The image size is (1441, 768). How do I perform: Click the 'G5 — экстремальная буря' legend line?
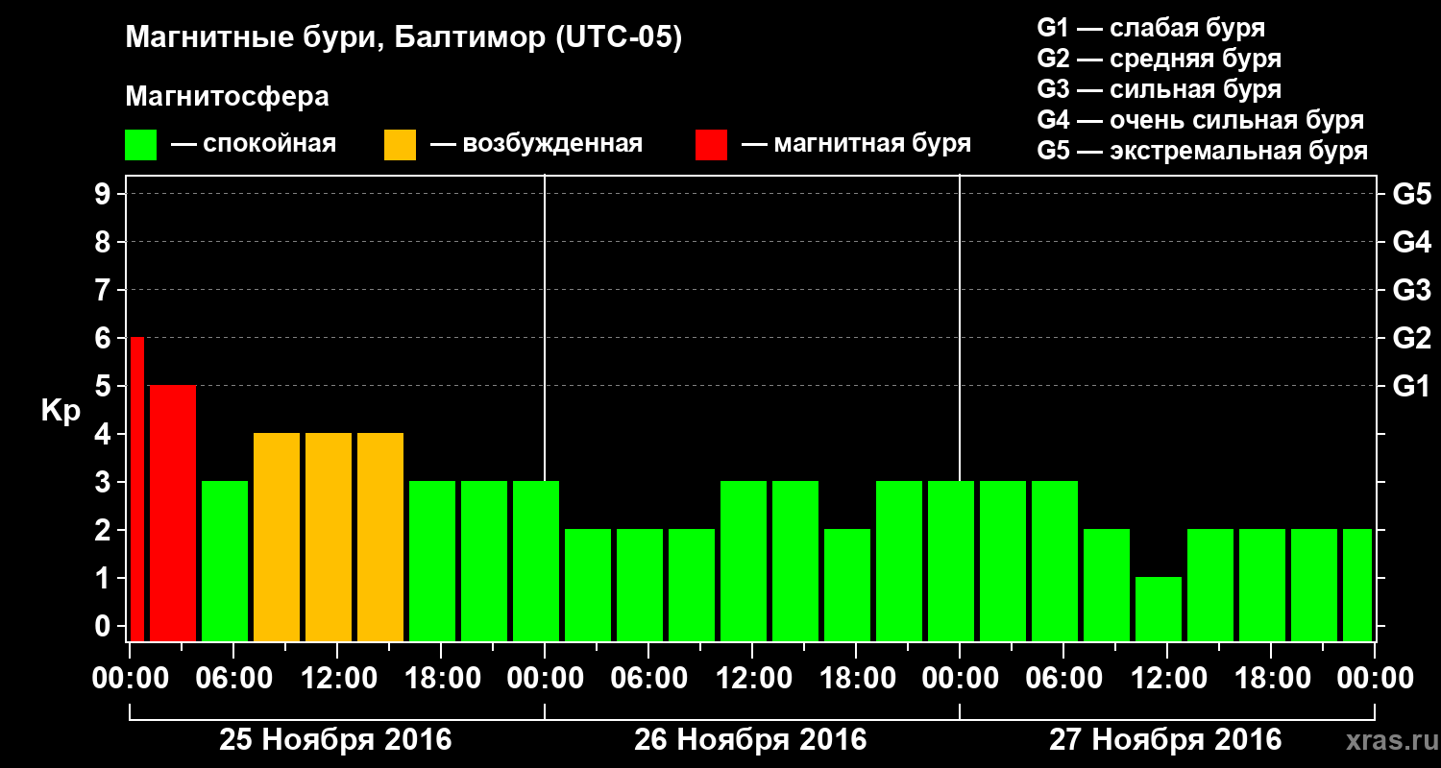1203,152
